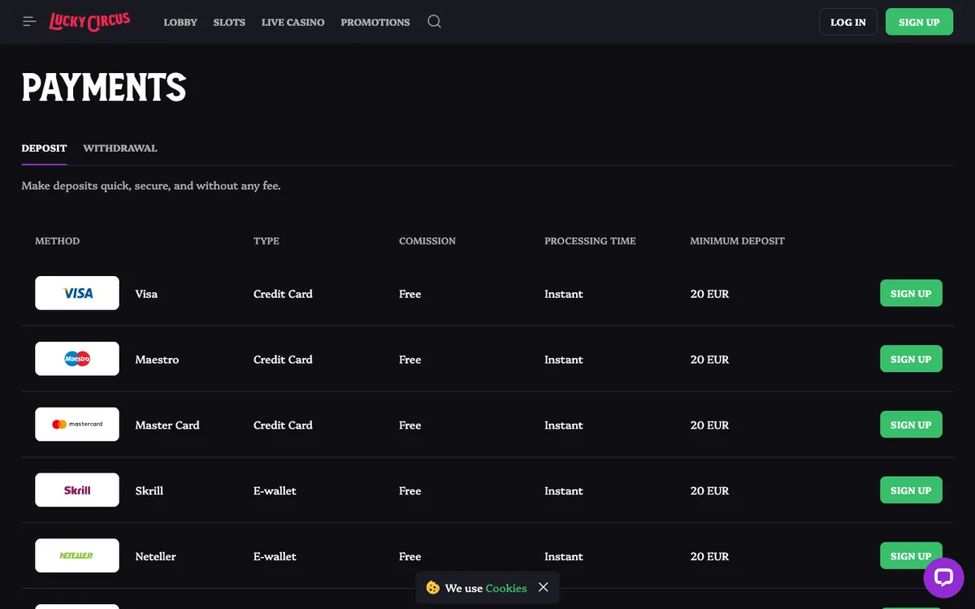The width and height of the screenshot is (975, 609).
Task: Click the Neteller logo card
Action: tap(77, 556)
